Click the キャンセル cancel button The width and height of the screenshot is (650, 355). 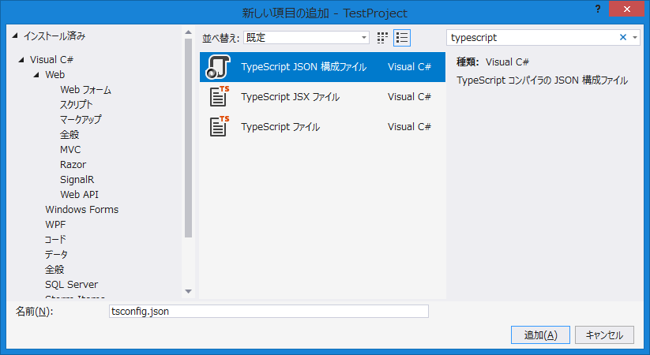pyautogui.click(x=604, y=334)
